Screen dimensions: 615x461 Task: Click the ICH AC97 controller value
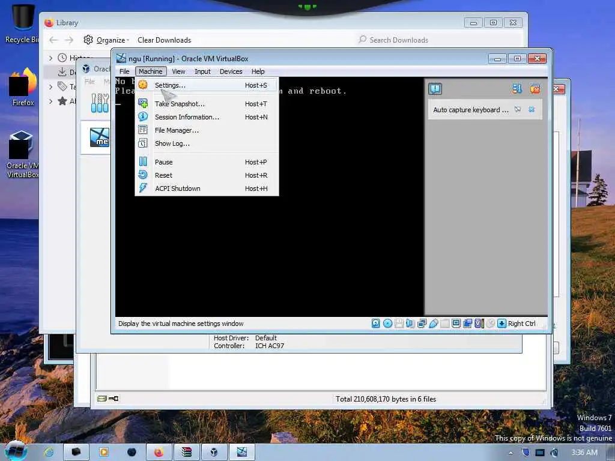click(270, 346)
